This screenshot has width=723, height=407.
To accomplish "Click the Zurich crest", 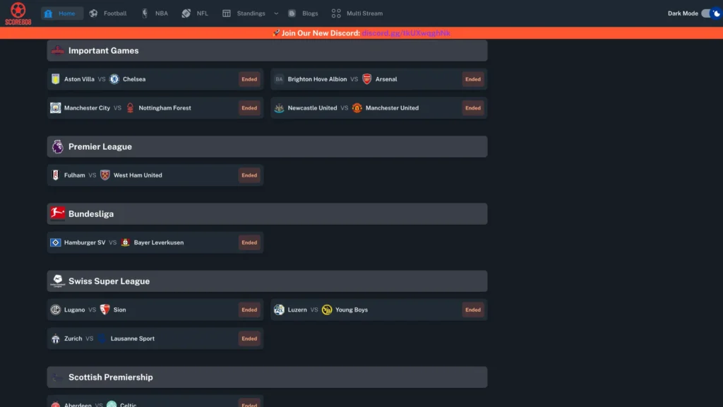I will pos(55,338).
